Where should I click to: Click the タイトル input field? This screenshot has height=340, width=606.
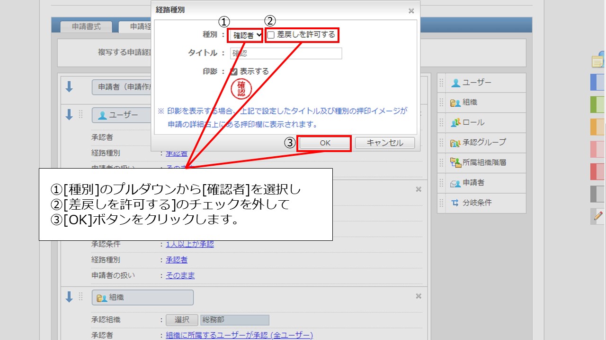[x=286, y=53]
